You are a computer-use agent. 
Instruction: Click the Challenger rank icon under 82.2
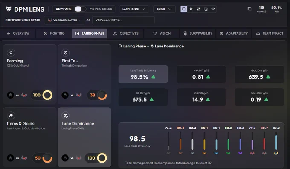276,153
